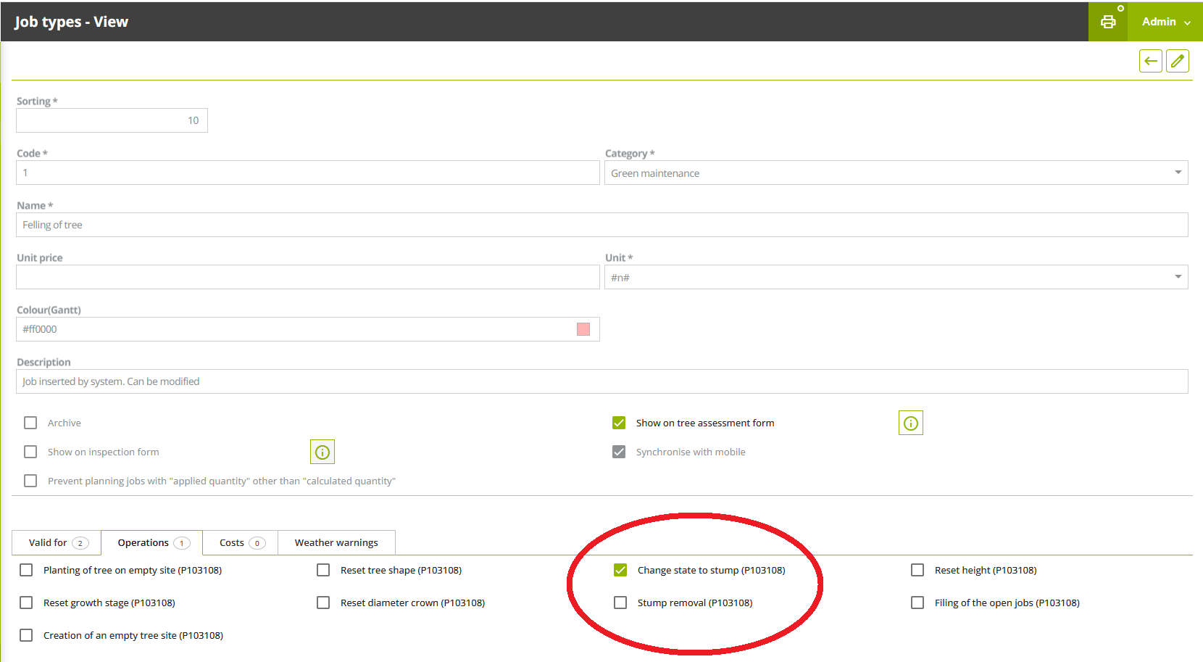This screenshot has height=662, width=1203.
Task: Open the Costs tab
Action: [241, 542]
